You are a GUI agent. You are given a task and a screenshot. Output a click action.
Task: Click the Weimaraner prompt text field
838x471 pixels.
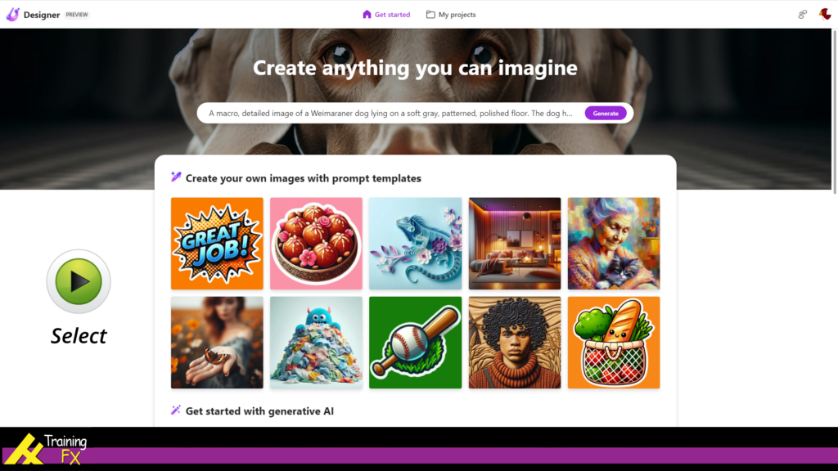coord(390,113)
